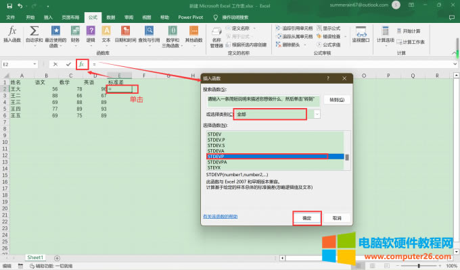Click the 搜索函数 description text box
Viewport: 460px width, 270px height.
(260, 100)
